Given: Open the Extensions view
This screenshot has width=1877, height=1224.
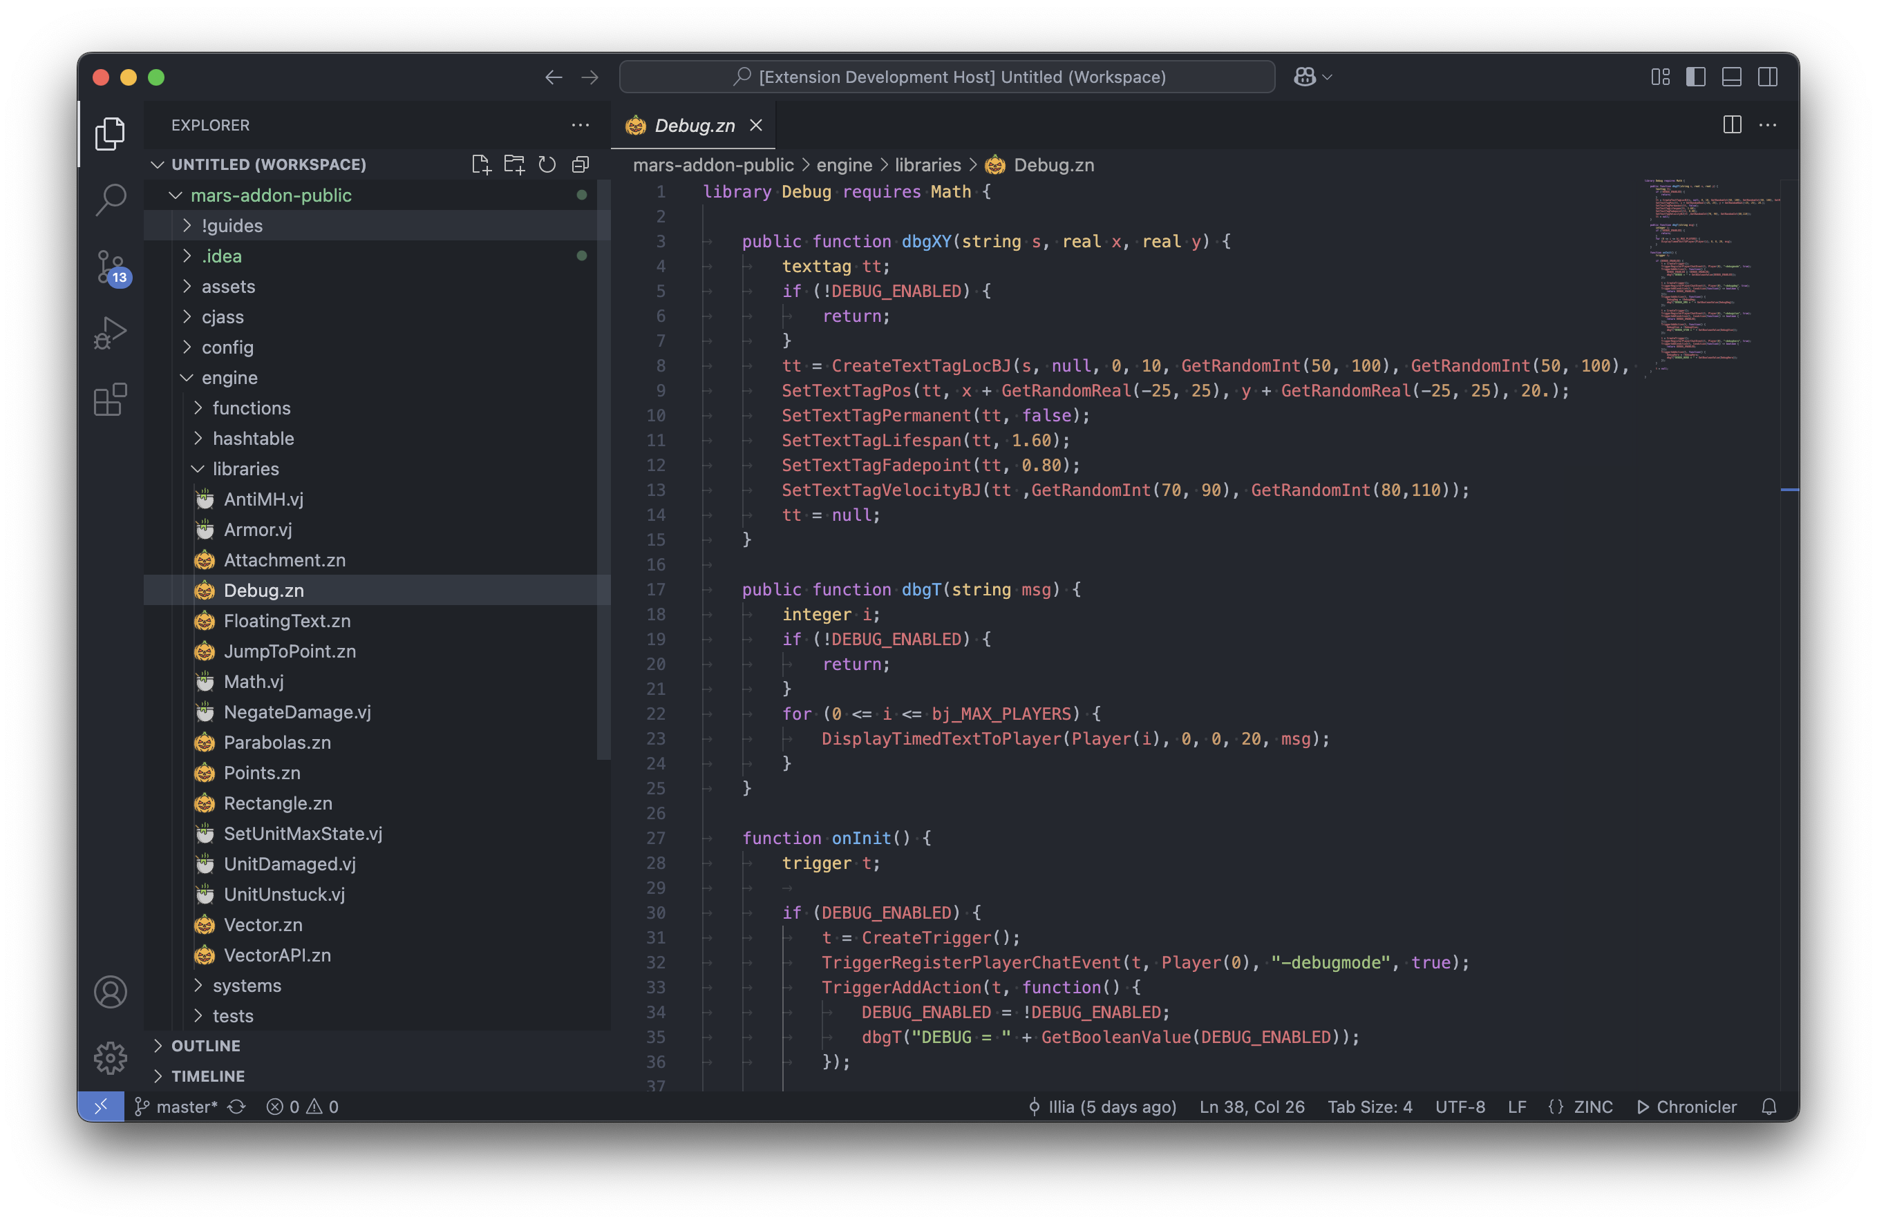Looking at the screenshot, I should point(111,399).
